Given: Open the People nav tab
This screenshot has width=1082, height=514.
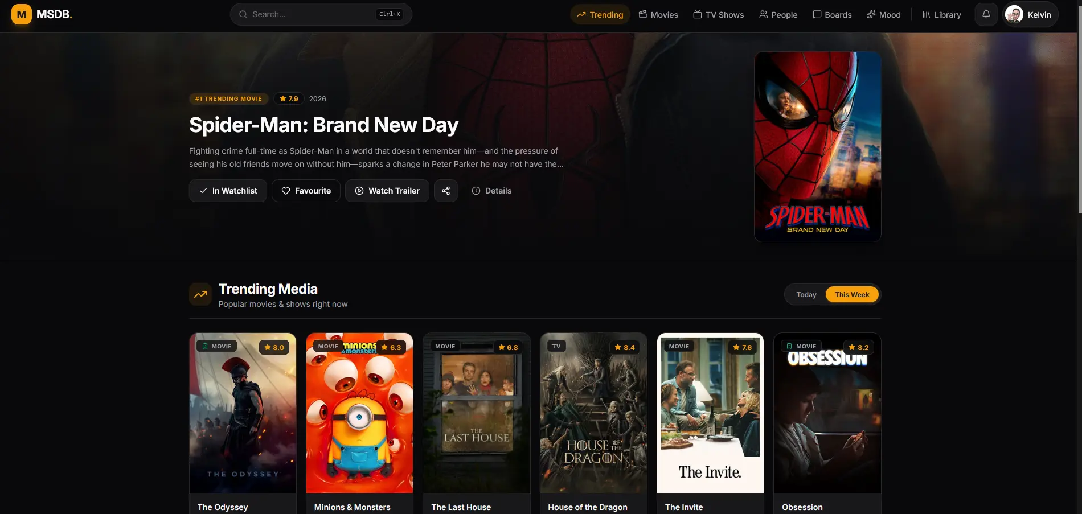Looking at the screenshot, I should click(778, 14).
